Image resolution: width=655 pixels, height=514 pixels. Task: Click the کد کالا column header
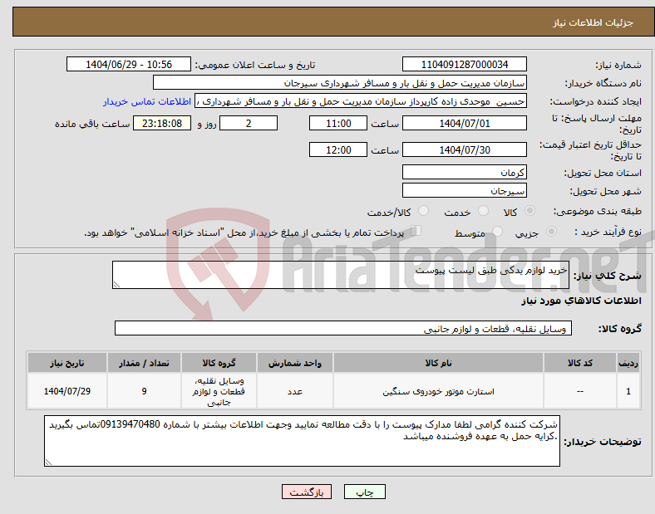580,363
